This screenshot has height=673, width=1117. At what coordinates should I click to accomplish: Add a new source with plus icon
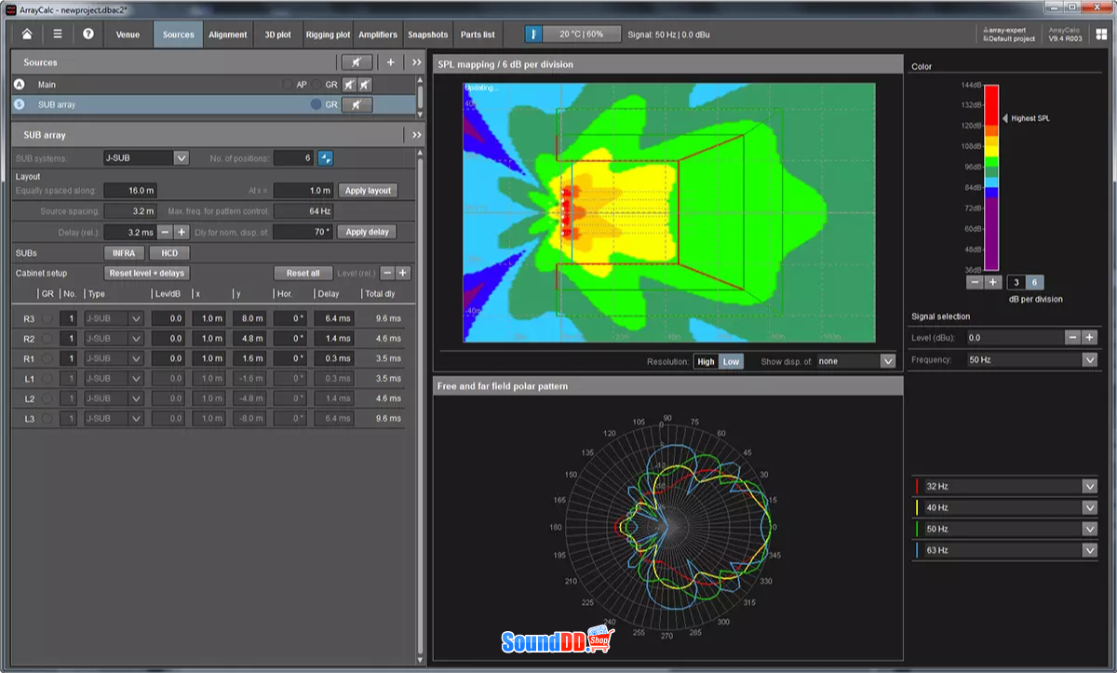point(391,62)
